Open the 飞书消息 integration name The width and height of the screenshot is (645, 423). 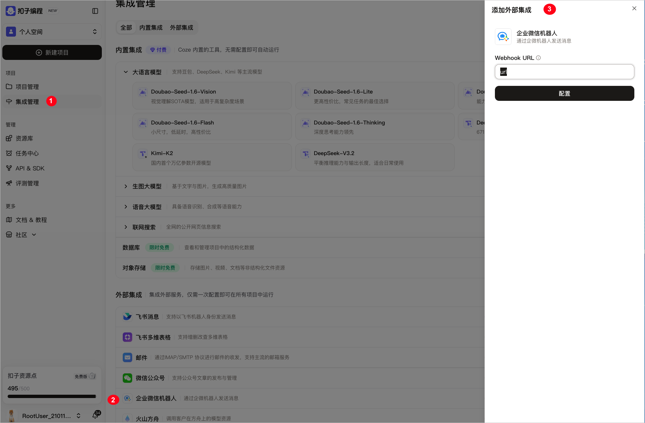(147, 317)
